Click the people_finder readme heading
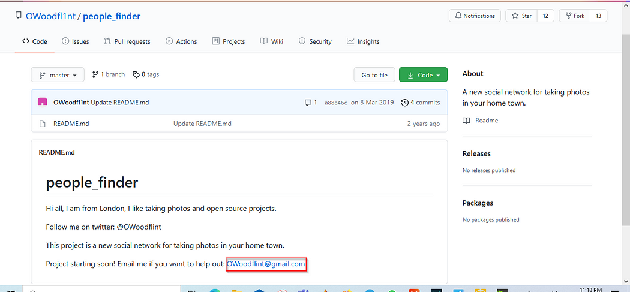 (92, 183)
